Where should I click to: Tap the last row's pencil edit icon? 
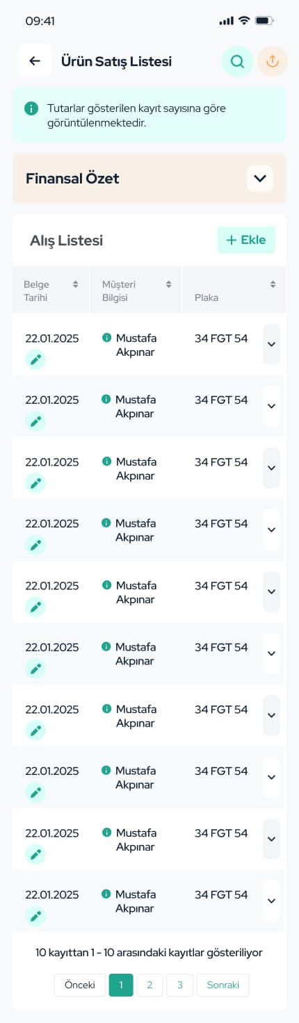pyautogui.click(x=35, y=916)
